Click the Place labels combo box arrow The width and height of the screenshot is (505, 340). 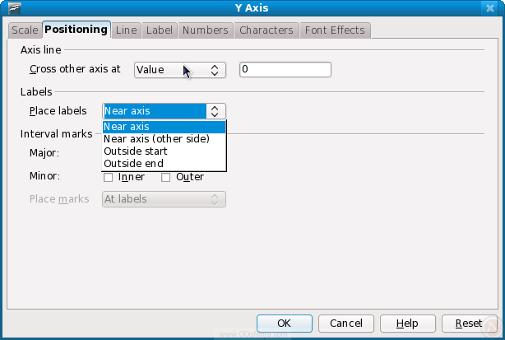tap(215, 111)
